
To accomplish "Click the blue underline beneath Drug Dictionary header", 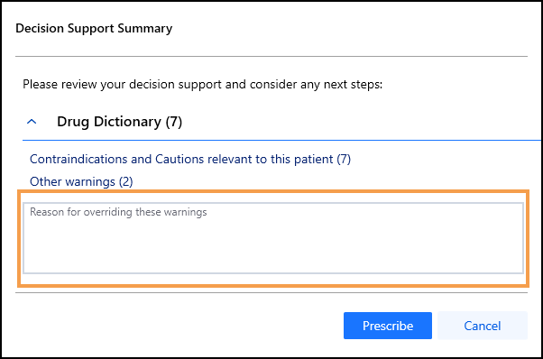I will (281, 140).
